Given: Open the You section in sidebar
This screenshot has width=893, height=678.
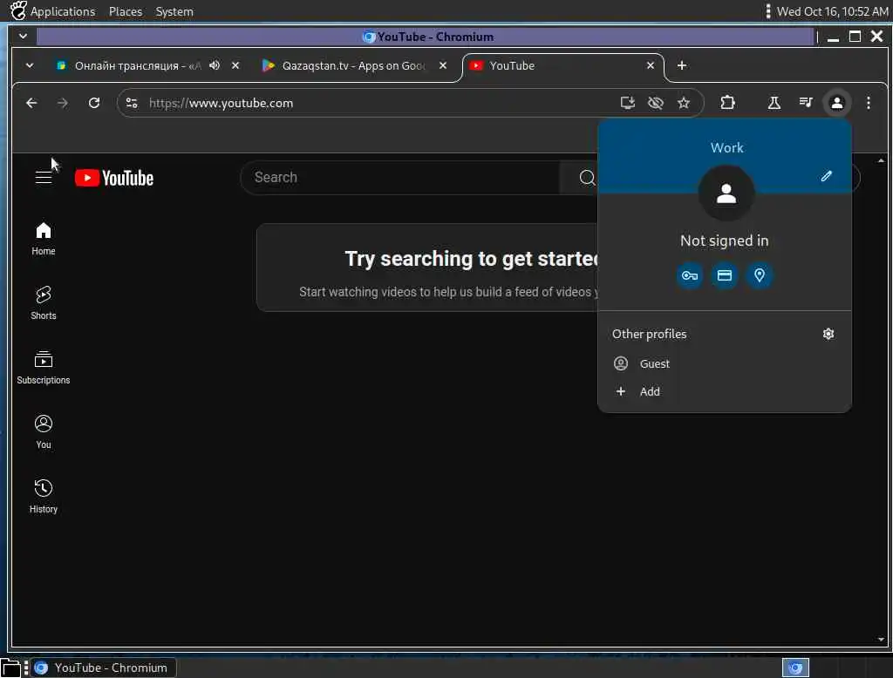Looking at the screenshot, I should pos(44,432).
